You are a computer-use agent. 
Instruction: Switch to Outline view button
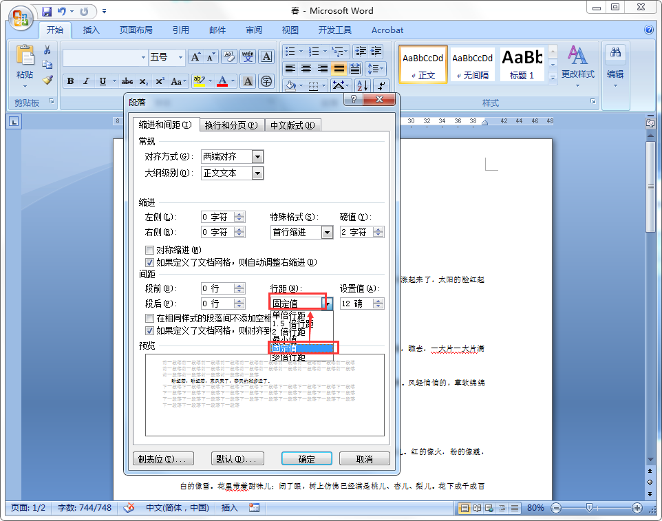point(502,508)
